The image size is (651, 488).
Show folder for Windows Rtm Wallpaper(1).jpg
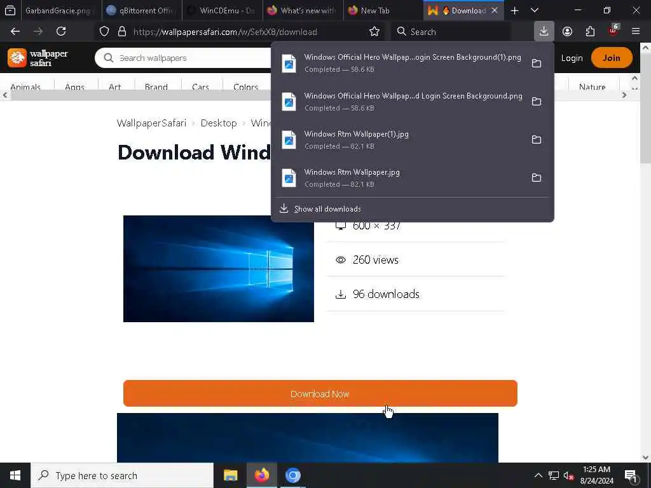tap(537, 139)
